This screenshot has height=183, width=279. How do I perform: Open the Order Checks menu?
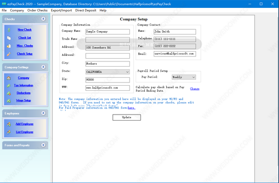(x=37, y=10)
